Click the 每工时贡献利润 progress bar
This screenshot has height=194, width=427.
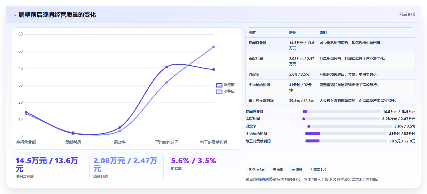click(x=346, y=141)
